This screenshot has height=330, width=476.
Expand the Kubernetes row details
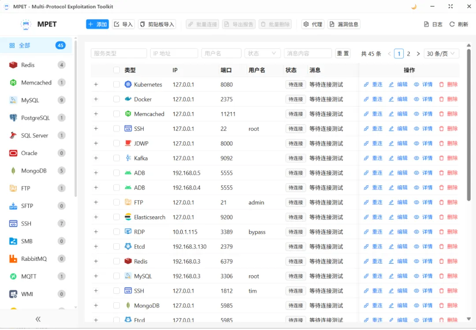click(x=96, y=85)
